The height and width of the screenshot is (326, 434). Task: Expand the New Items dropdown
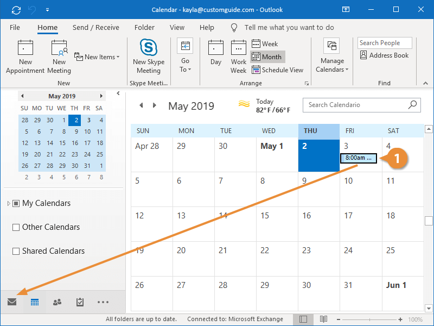tap(97, 57)
